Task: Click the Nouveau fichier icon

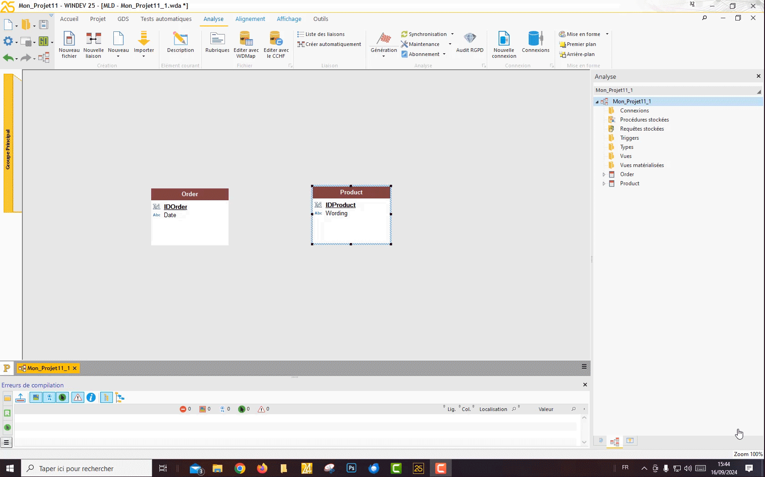Action: pos(69,45)
